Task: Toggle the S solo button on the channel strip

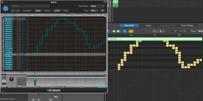Action: pyautogui.click(x=39, y=100)
